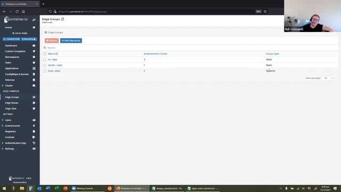Click the Add Edge group button
The height and width of the screenshot is (192, 341).
[x=71, y=41]
